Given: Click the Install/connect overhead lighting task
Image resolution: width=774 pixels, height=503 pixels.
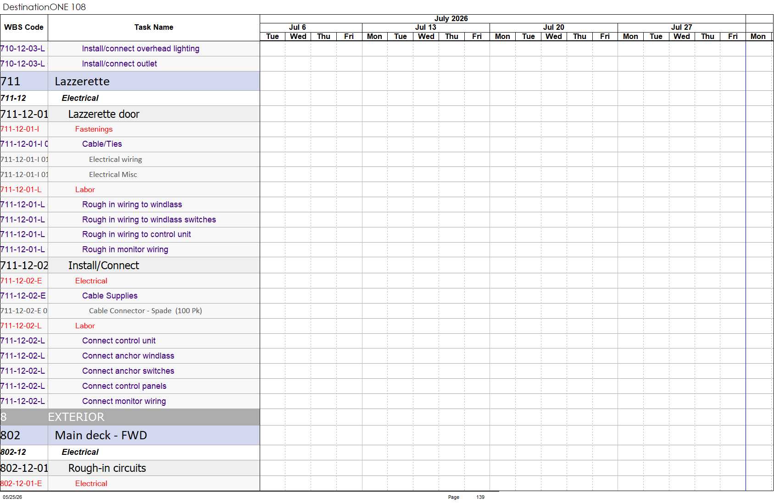Looking at the screenshot, I should coord(140,49).
